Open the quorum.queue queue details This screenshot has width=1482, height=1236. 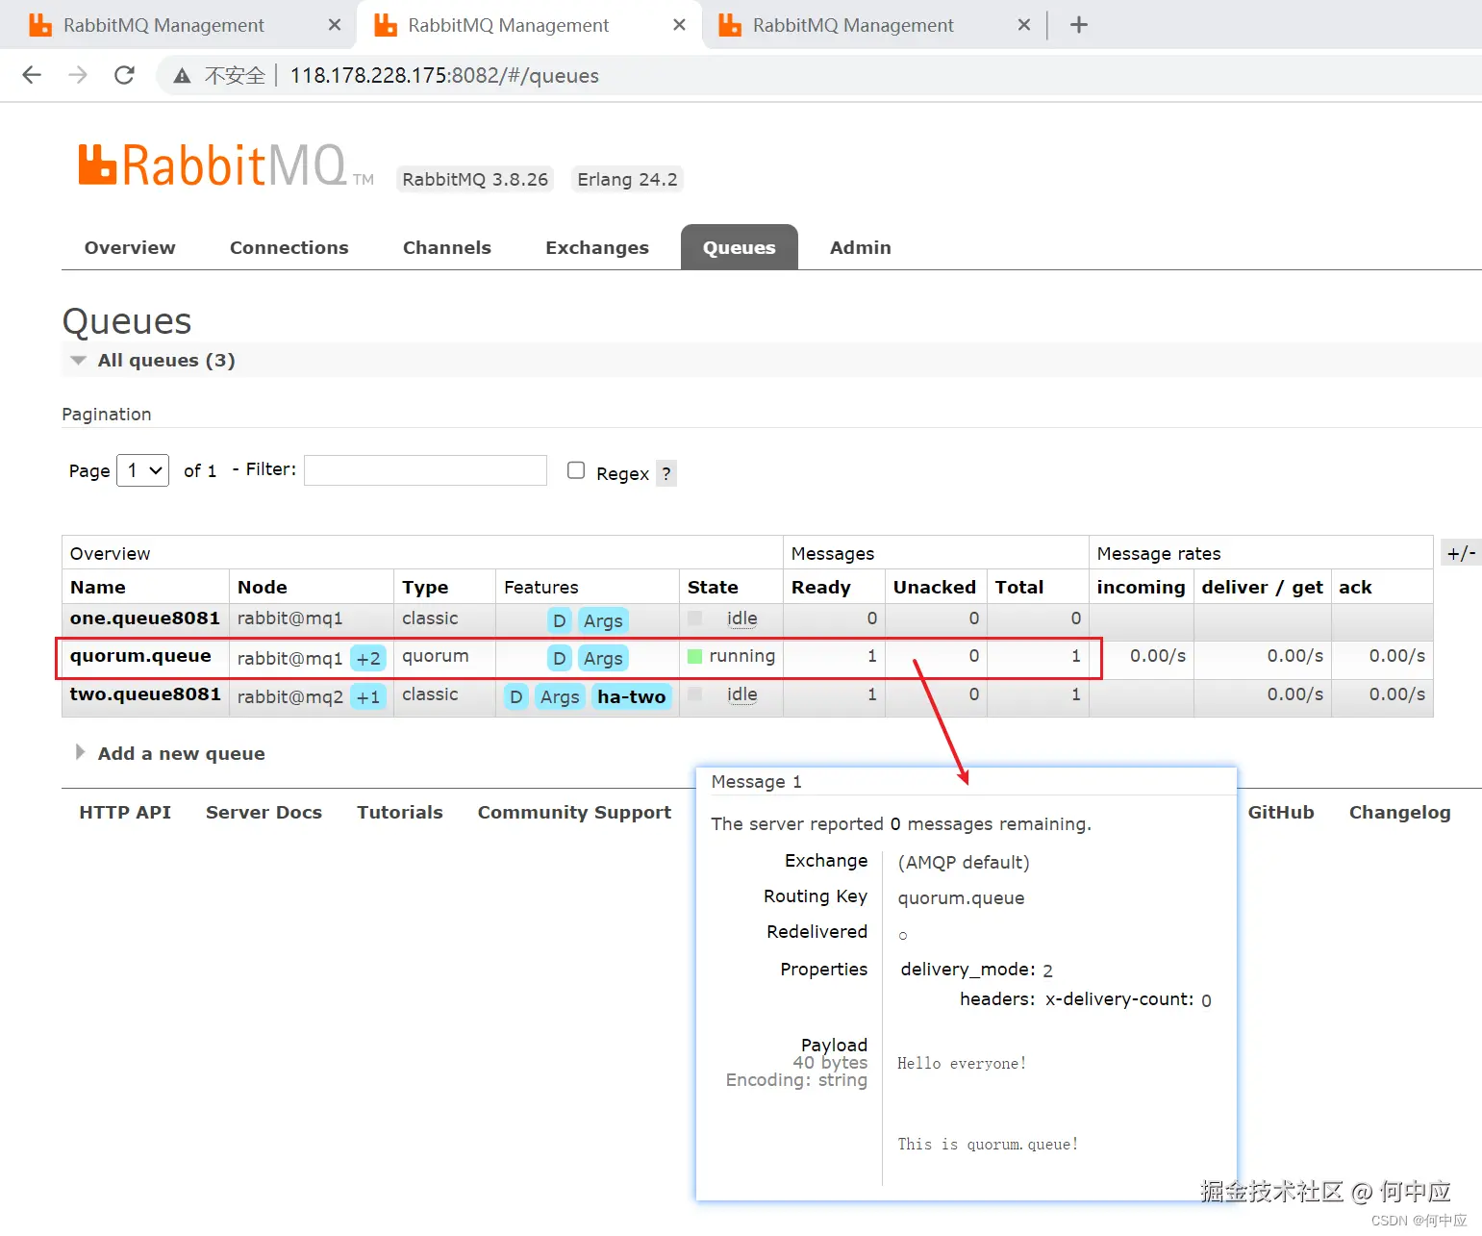(140, 656)
